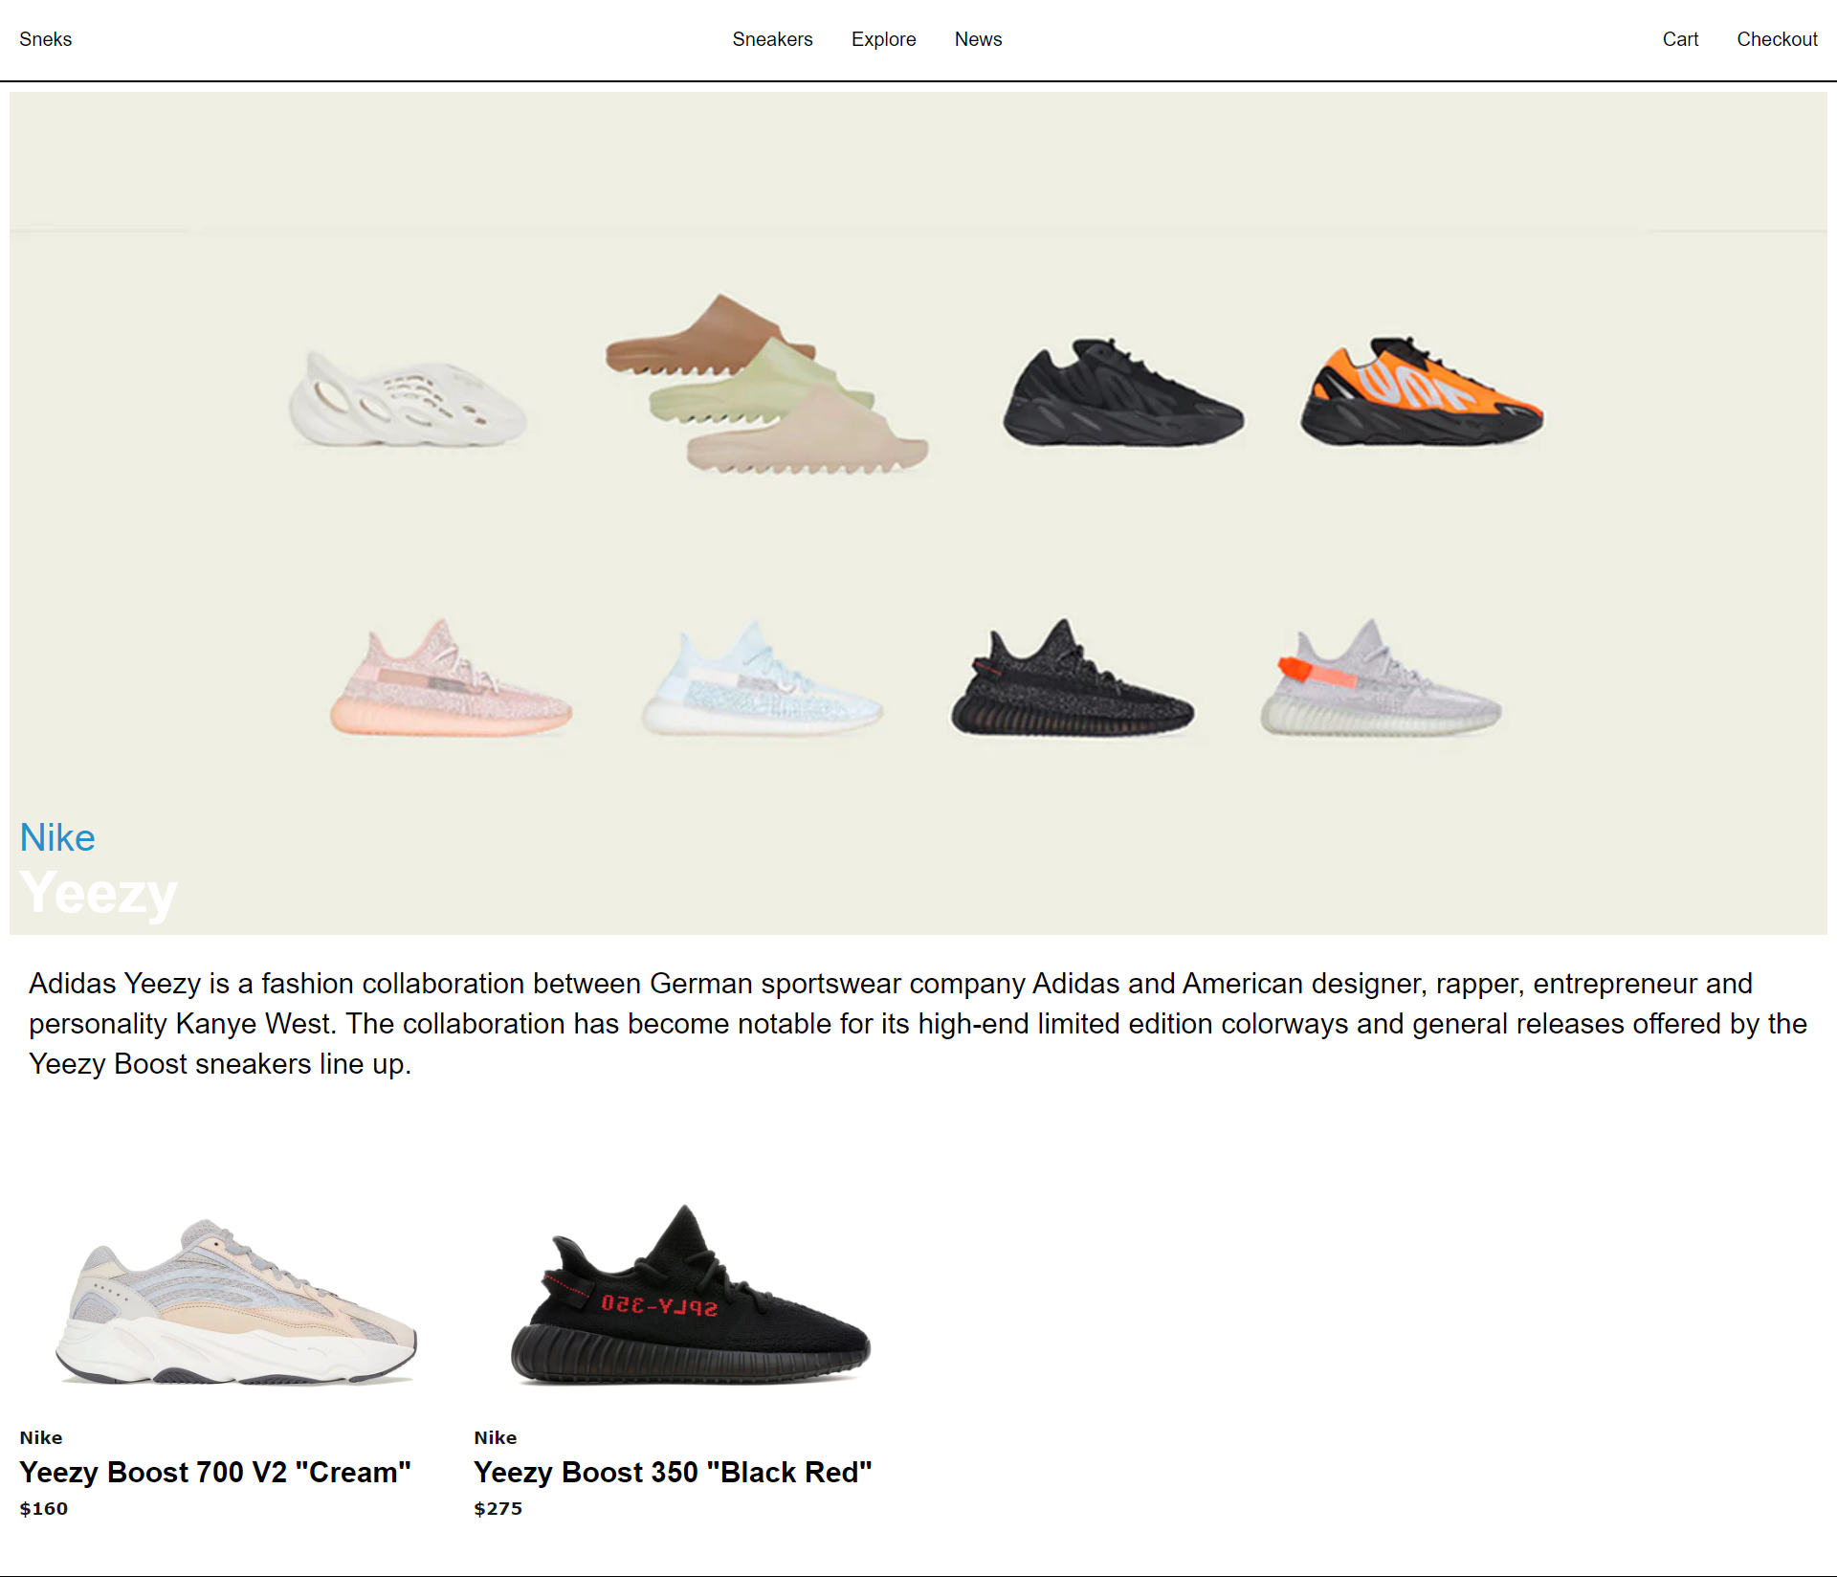1837x1577 pixels.
Task: Click the white Foam Runner shoe in the banner
Action: [x=407, y=402]
